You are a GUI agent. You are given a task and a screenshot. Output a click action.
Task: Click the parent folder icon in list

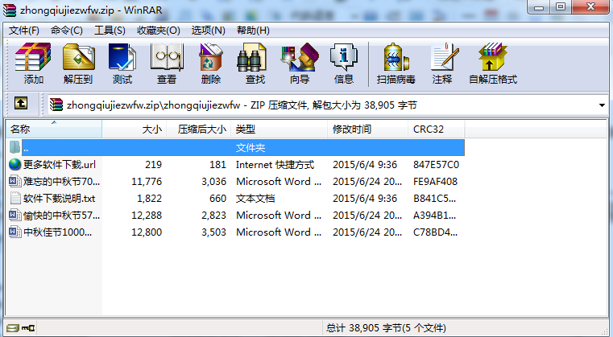[x=14, y=147]
